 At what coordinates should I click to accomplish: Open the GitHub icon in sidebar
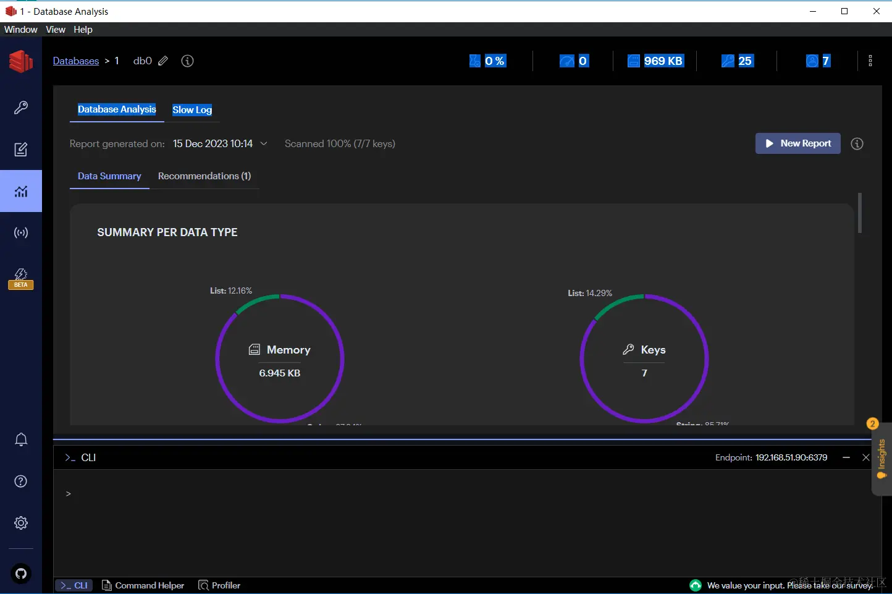21,574
